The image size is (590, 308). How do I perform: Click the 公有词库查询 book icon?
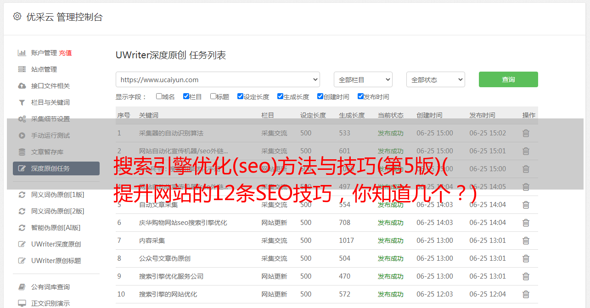22,287
